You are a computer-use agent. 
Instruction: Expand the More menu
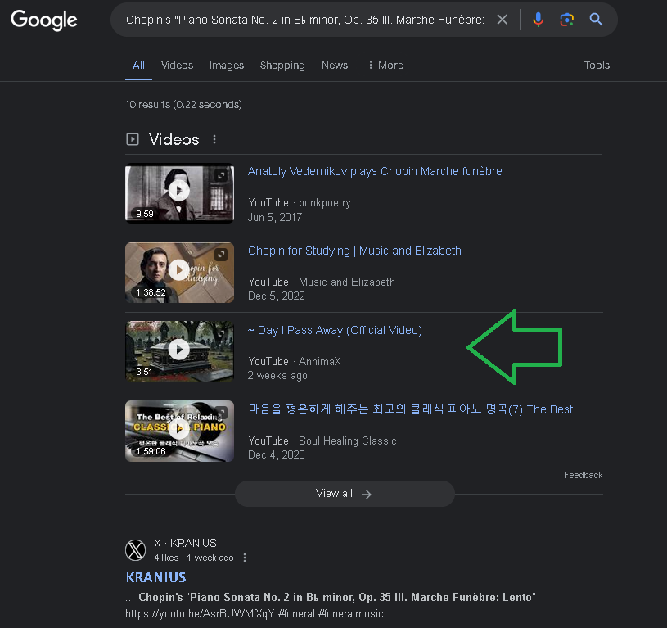385,66
